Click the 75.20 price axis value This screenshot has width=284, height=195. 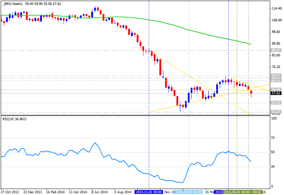click(x=276, y=67)
